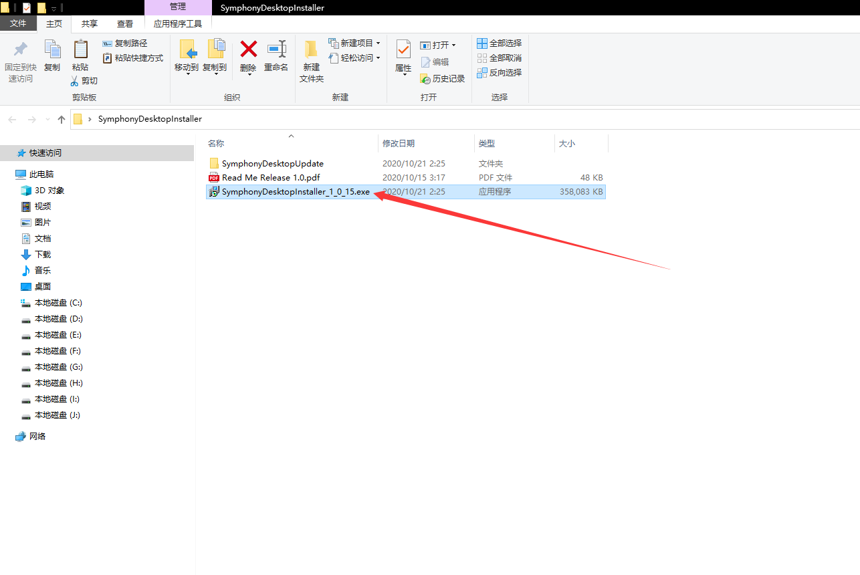Click the Edit (编辑) button
The width and height of the screenshot is (860, 575).
435,62
